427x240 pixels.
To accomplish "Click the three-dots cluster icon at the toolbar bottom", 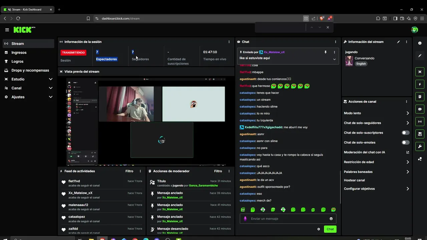I will [420, 159].
